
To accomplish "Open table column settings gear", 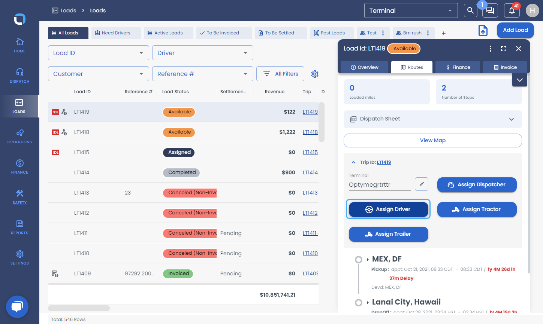I will pyautogui.click(x=315, y=74).
